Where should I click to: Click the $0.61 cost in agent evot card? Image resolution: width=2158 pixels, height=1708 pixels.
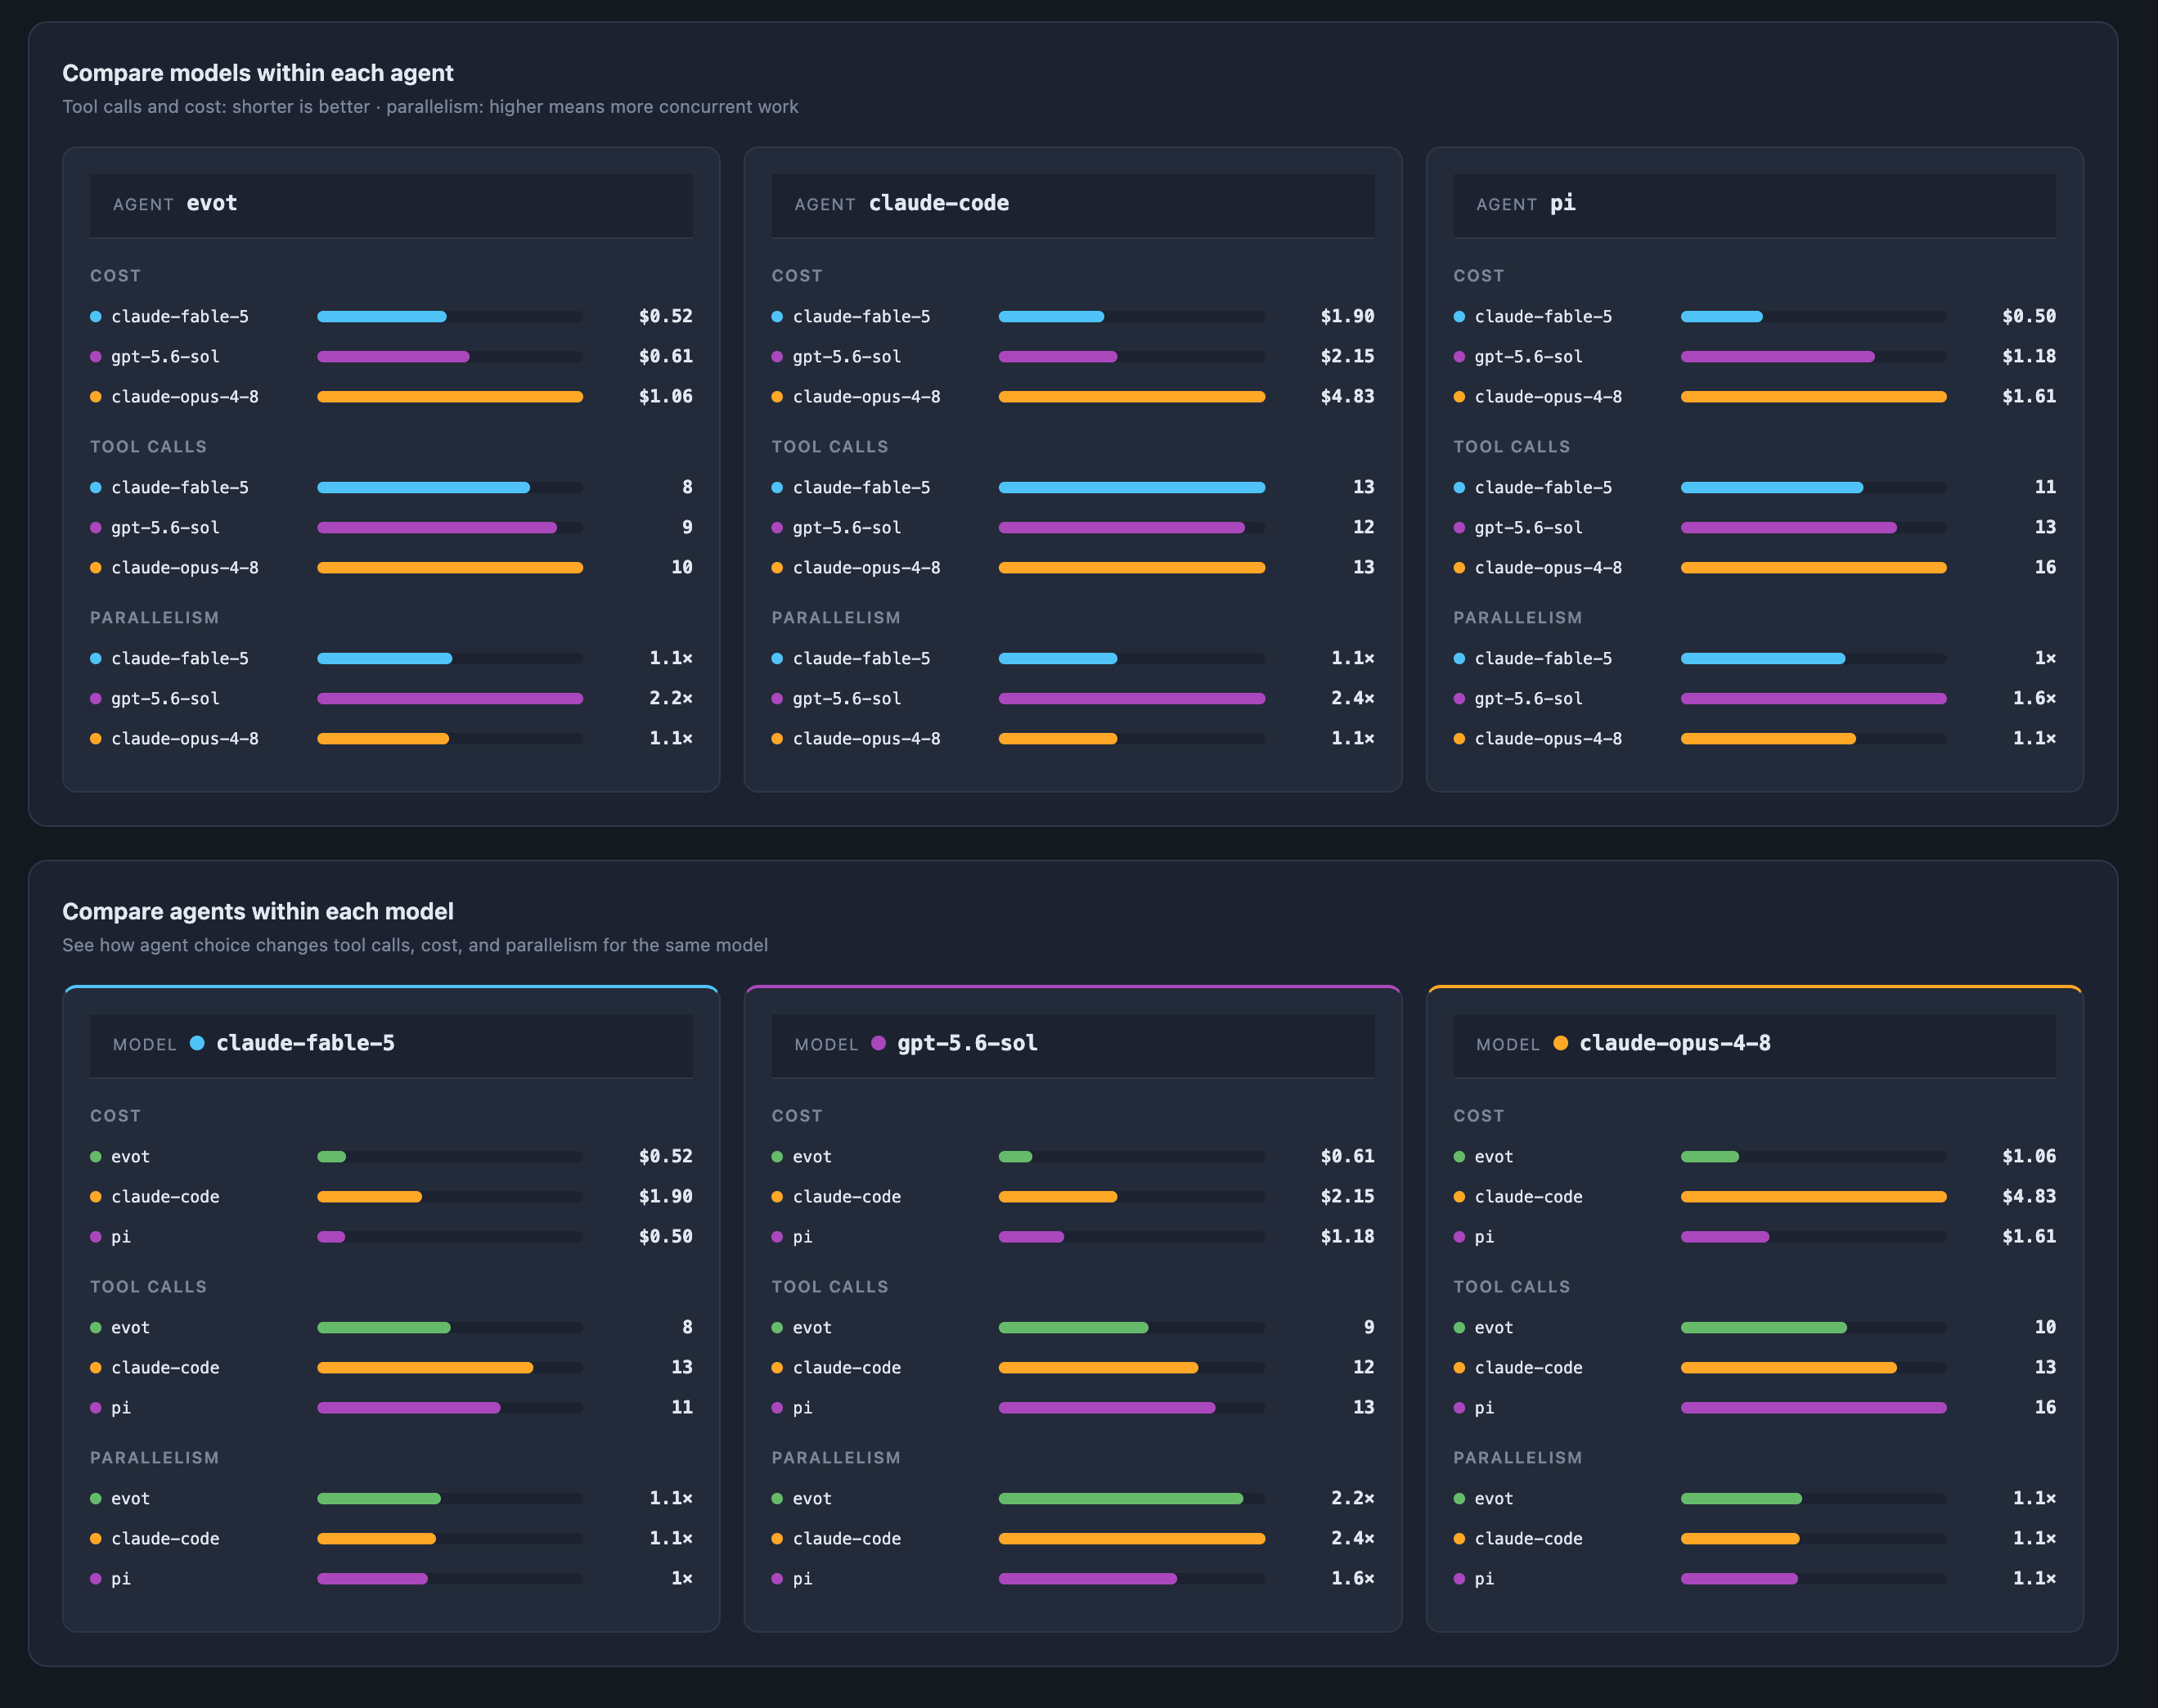[666, 356]
